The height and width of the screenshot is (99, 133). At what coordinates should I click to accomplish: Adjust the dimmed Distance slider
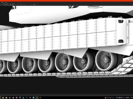(26, 5)
